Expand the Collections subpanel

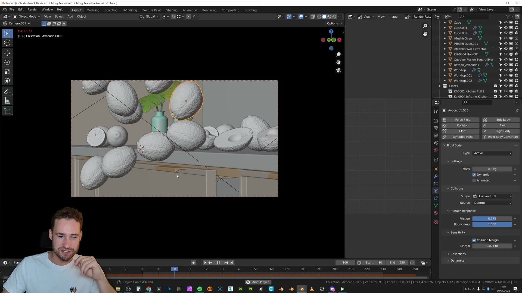[x=458, y=254]
